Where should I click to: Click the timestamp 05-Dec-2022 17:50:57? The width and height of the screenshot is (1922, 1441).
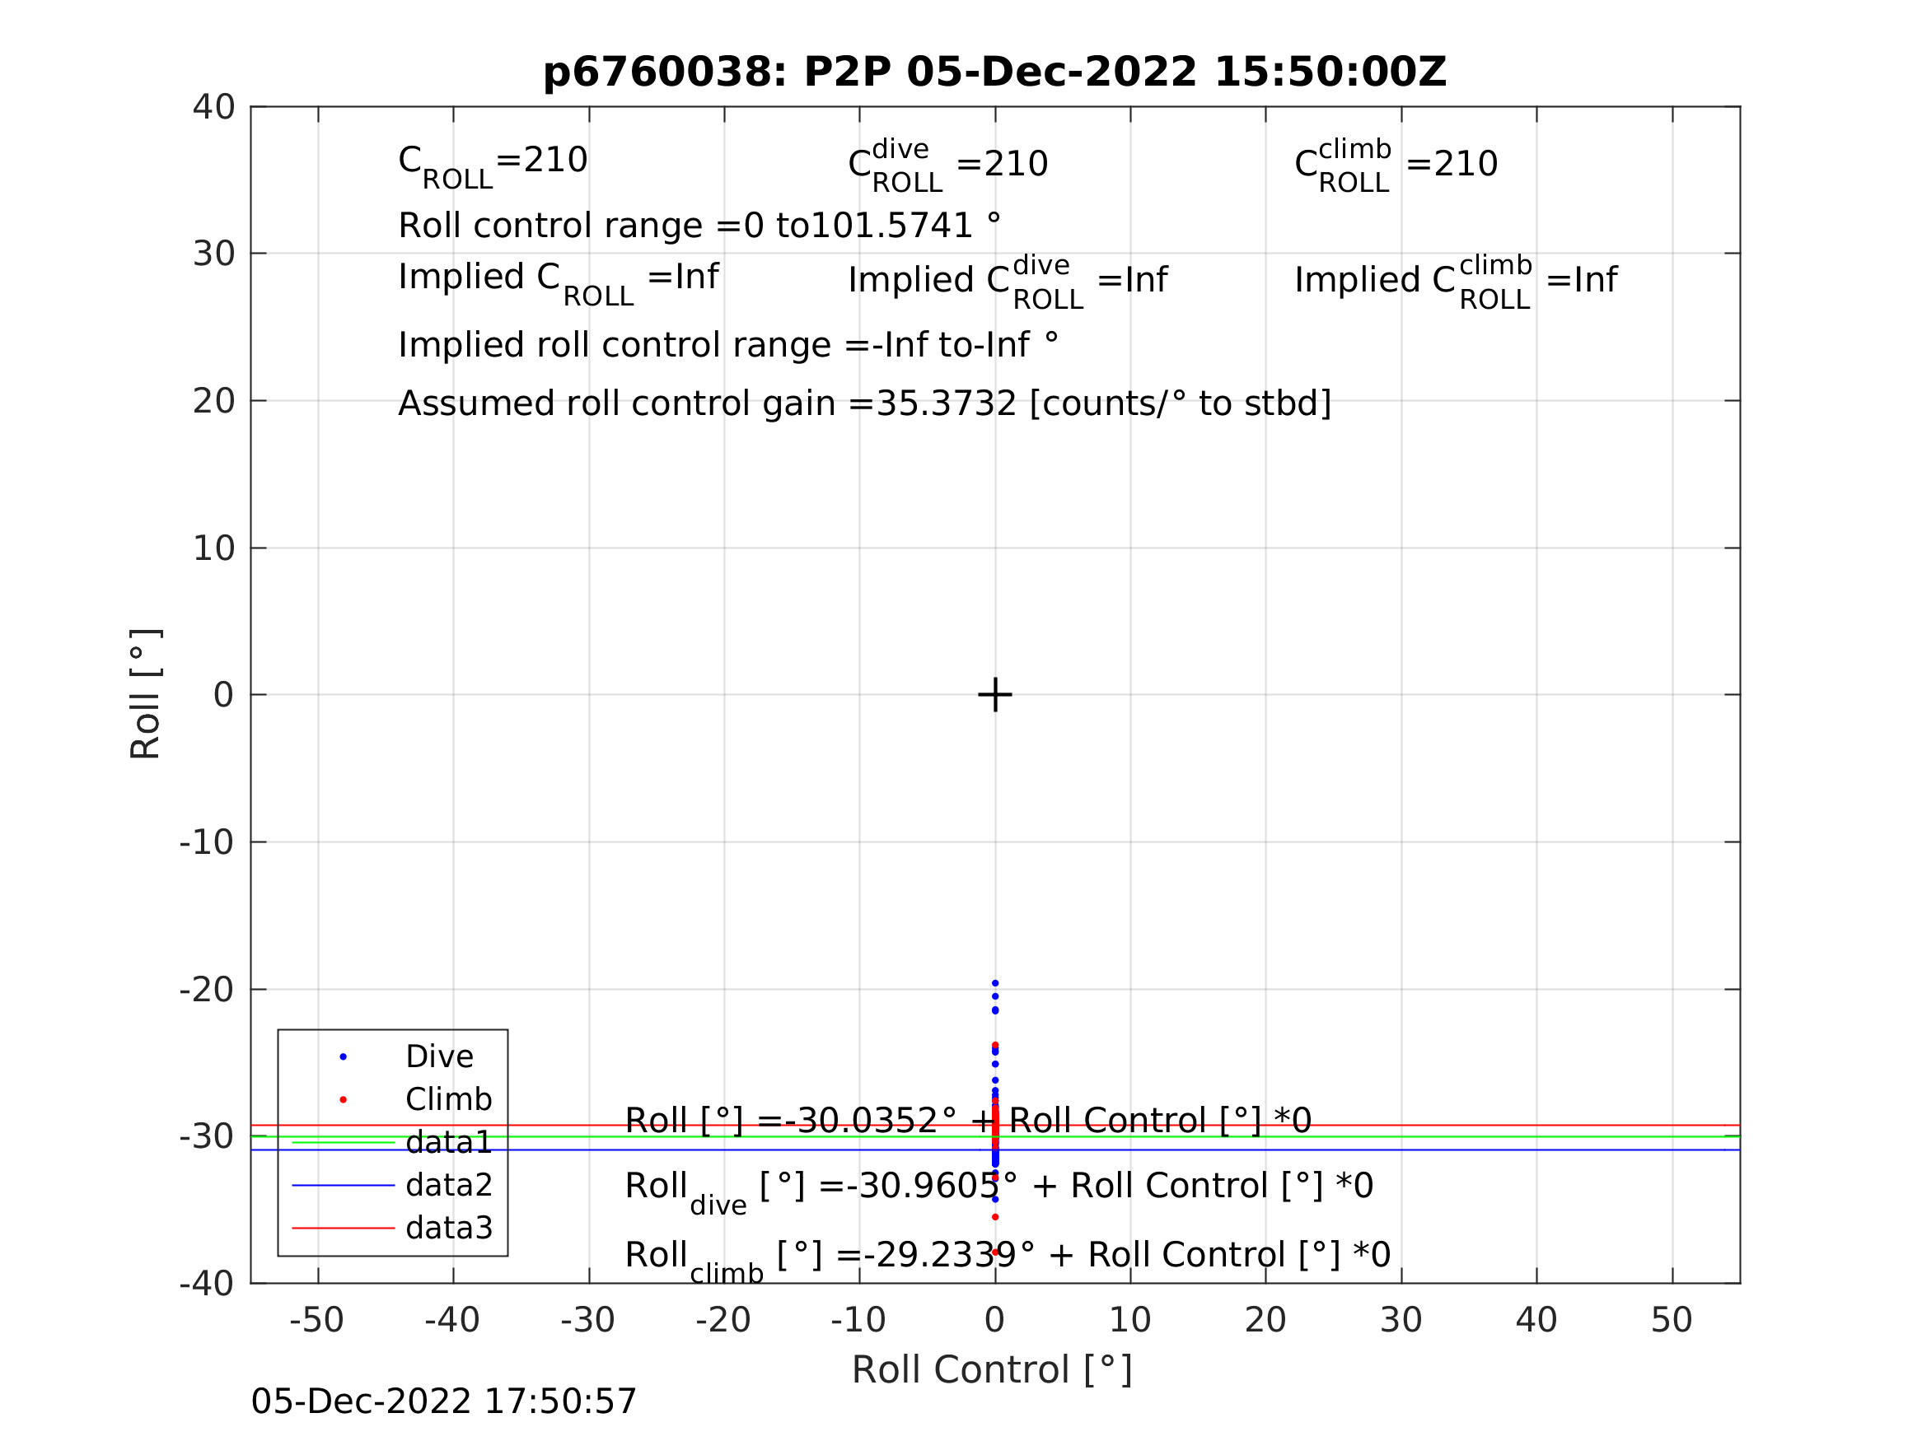444,1402
